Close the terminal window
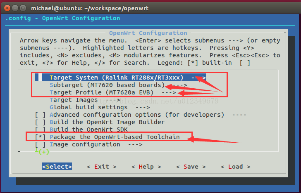 (7, 8)
